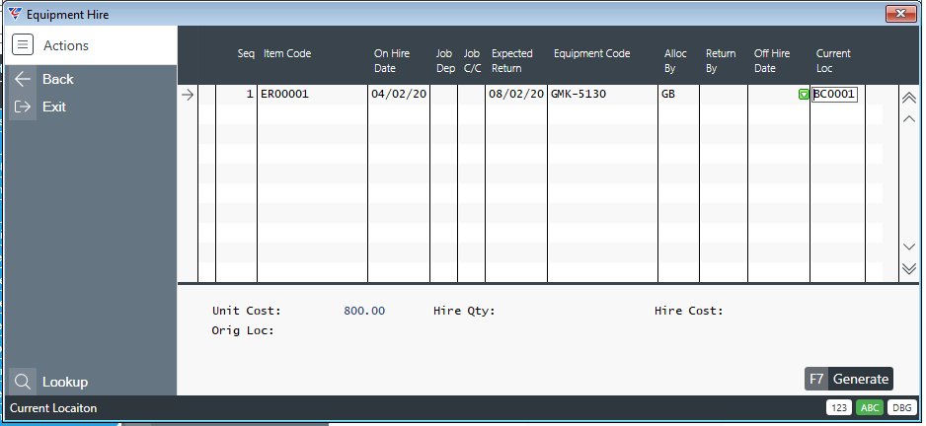Jump to first row with double-up chevron
The image size is (926, 426).
[909, 98]
